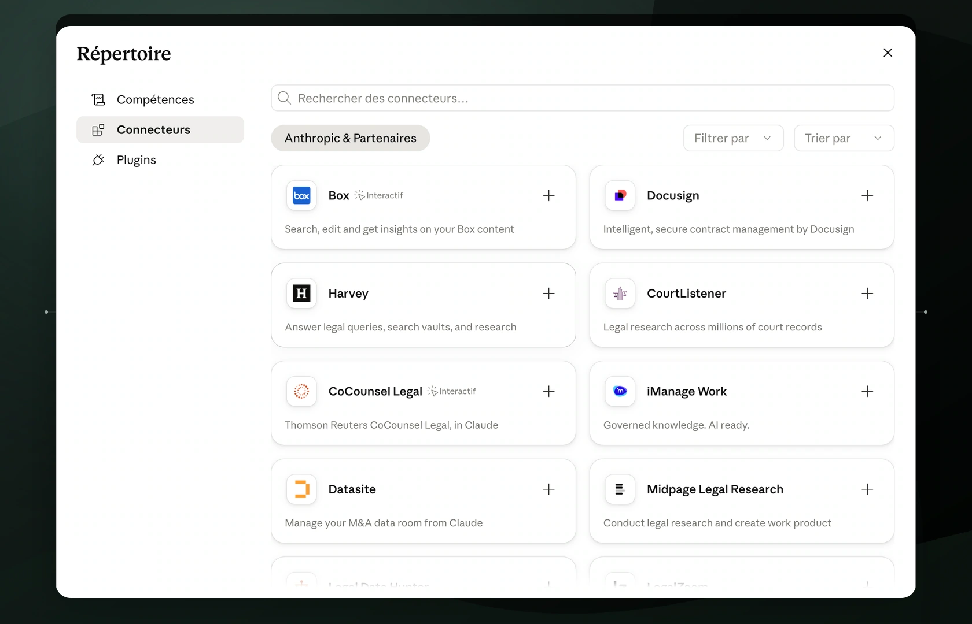972x624 pixels.
Task: Click the Répertoire heading
Action: 124,53
